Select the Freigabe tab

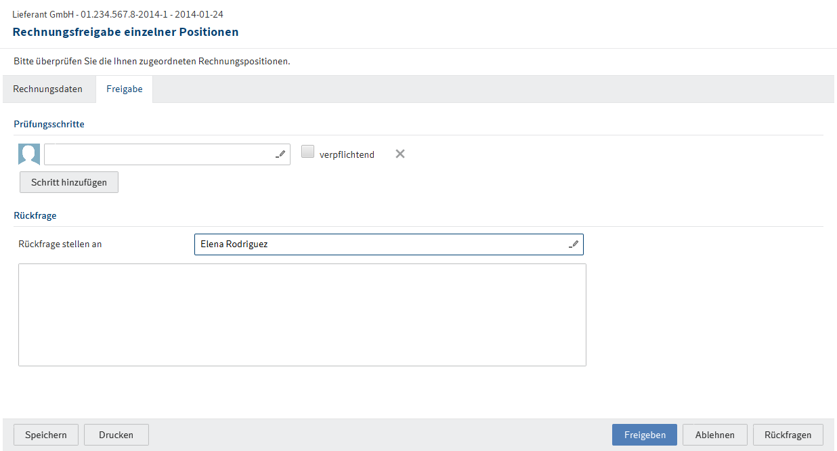click(x=125, y=89)
